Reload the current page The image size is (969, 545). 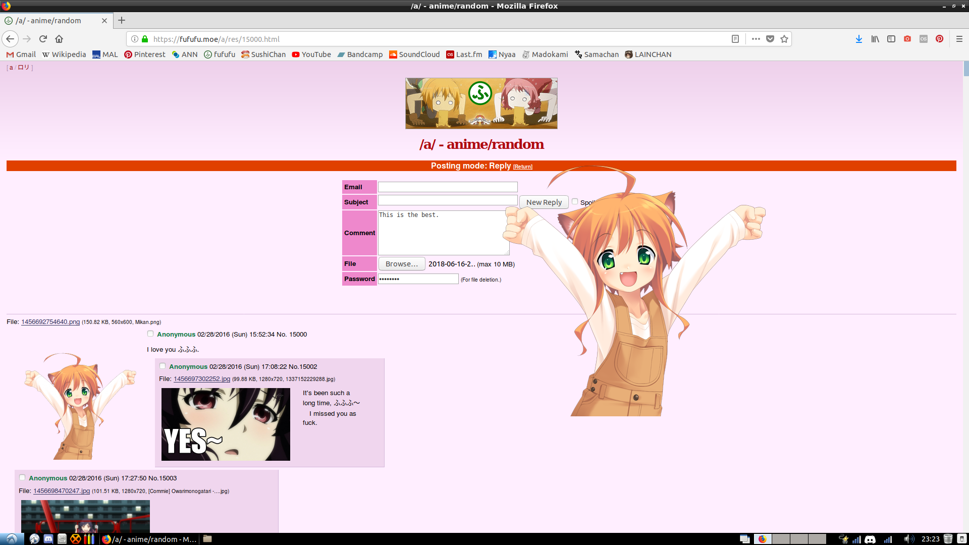[x=43, y=39]
